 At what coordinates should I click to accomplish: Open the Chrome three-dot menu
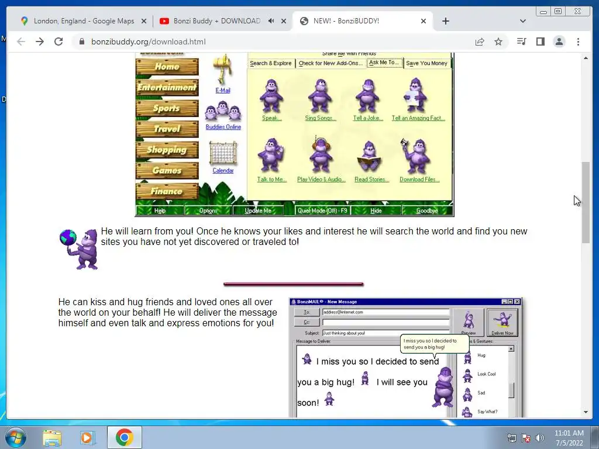point(578,42)
